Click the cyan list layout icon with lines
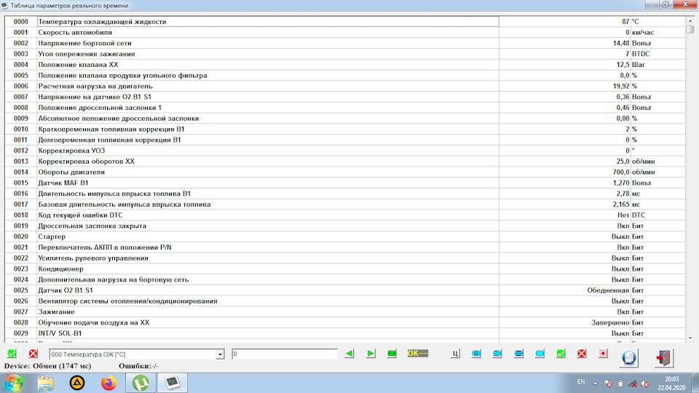The image size is (699, 393). pyautogui.click(x=518, y=354)
